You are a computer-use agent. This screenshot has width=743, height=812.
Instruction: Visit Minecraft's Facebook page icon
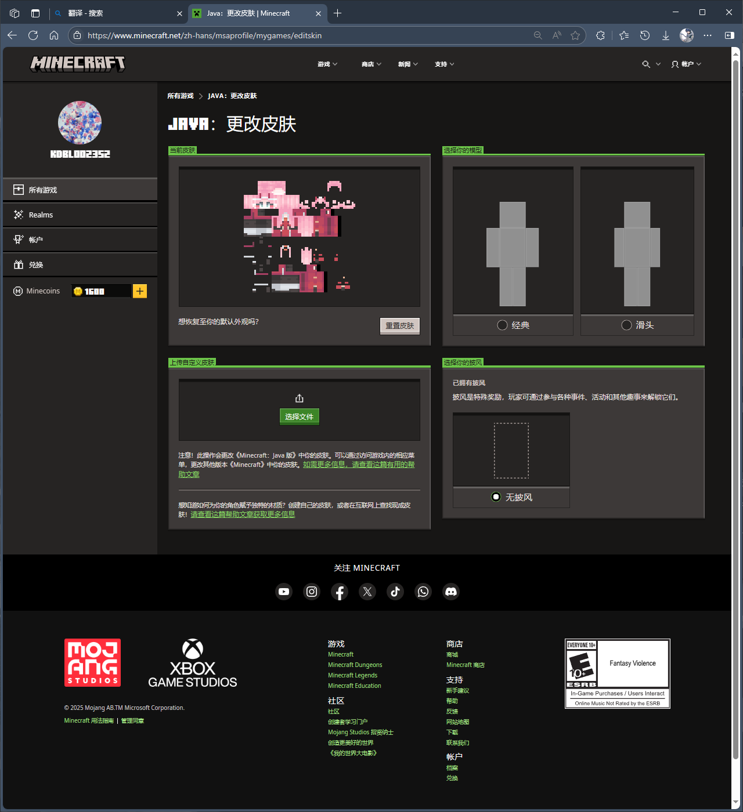(x=340, y=592)
